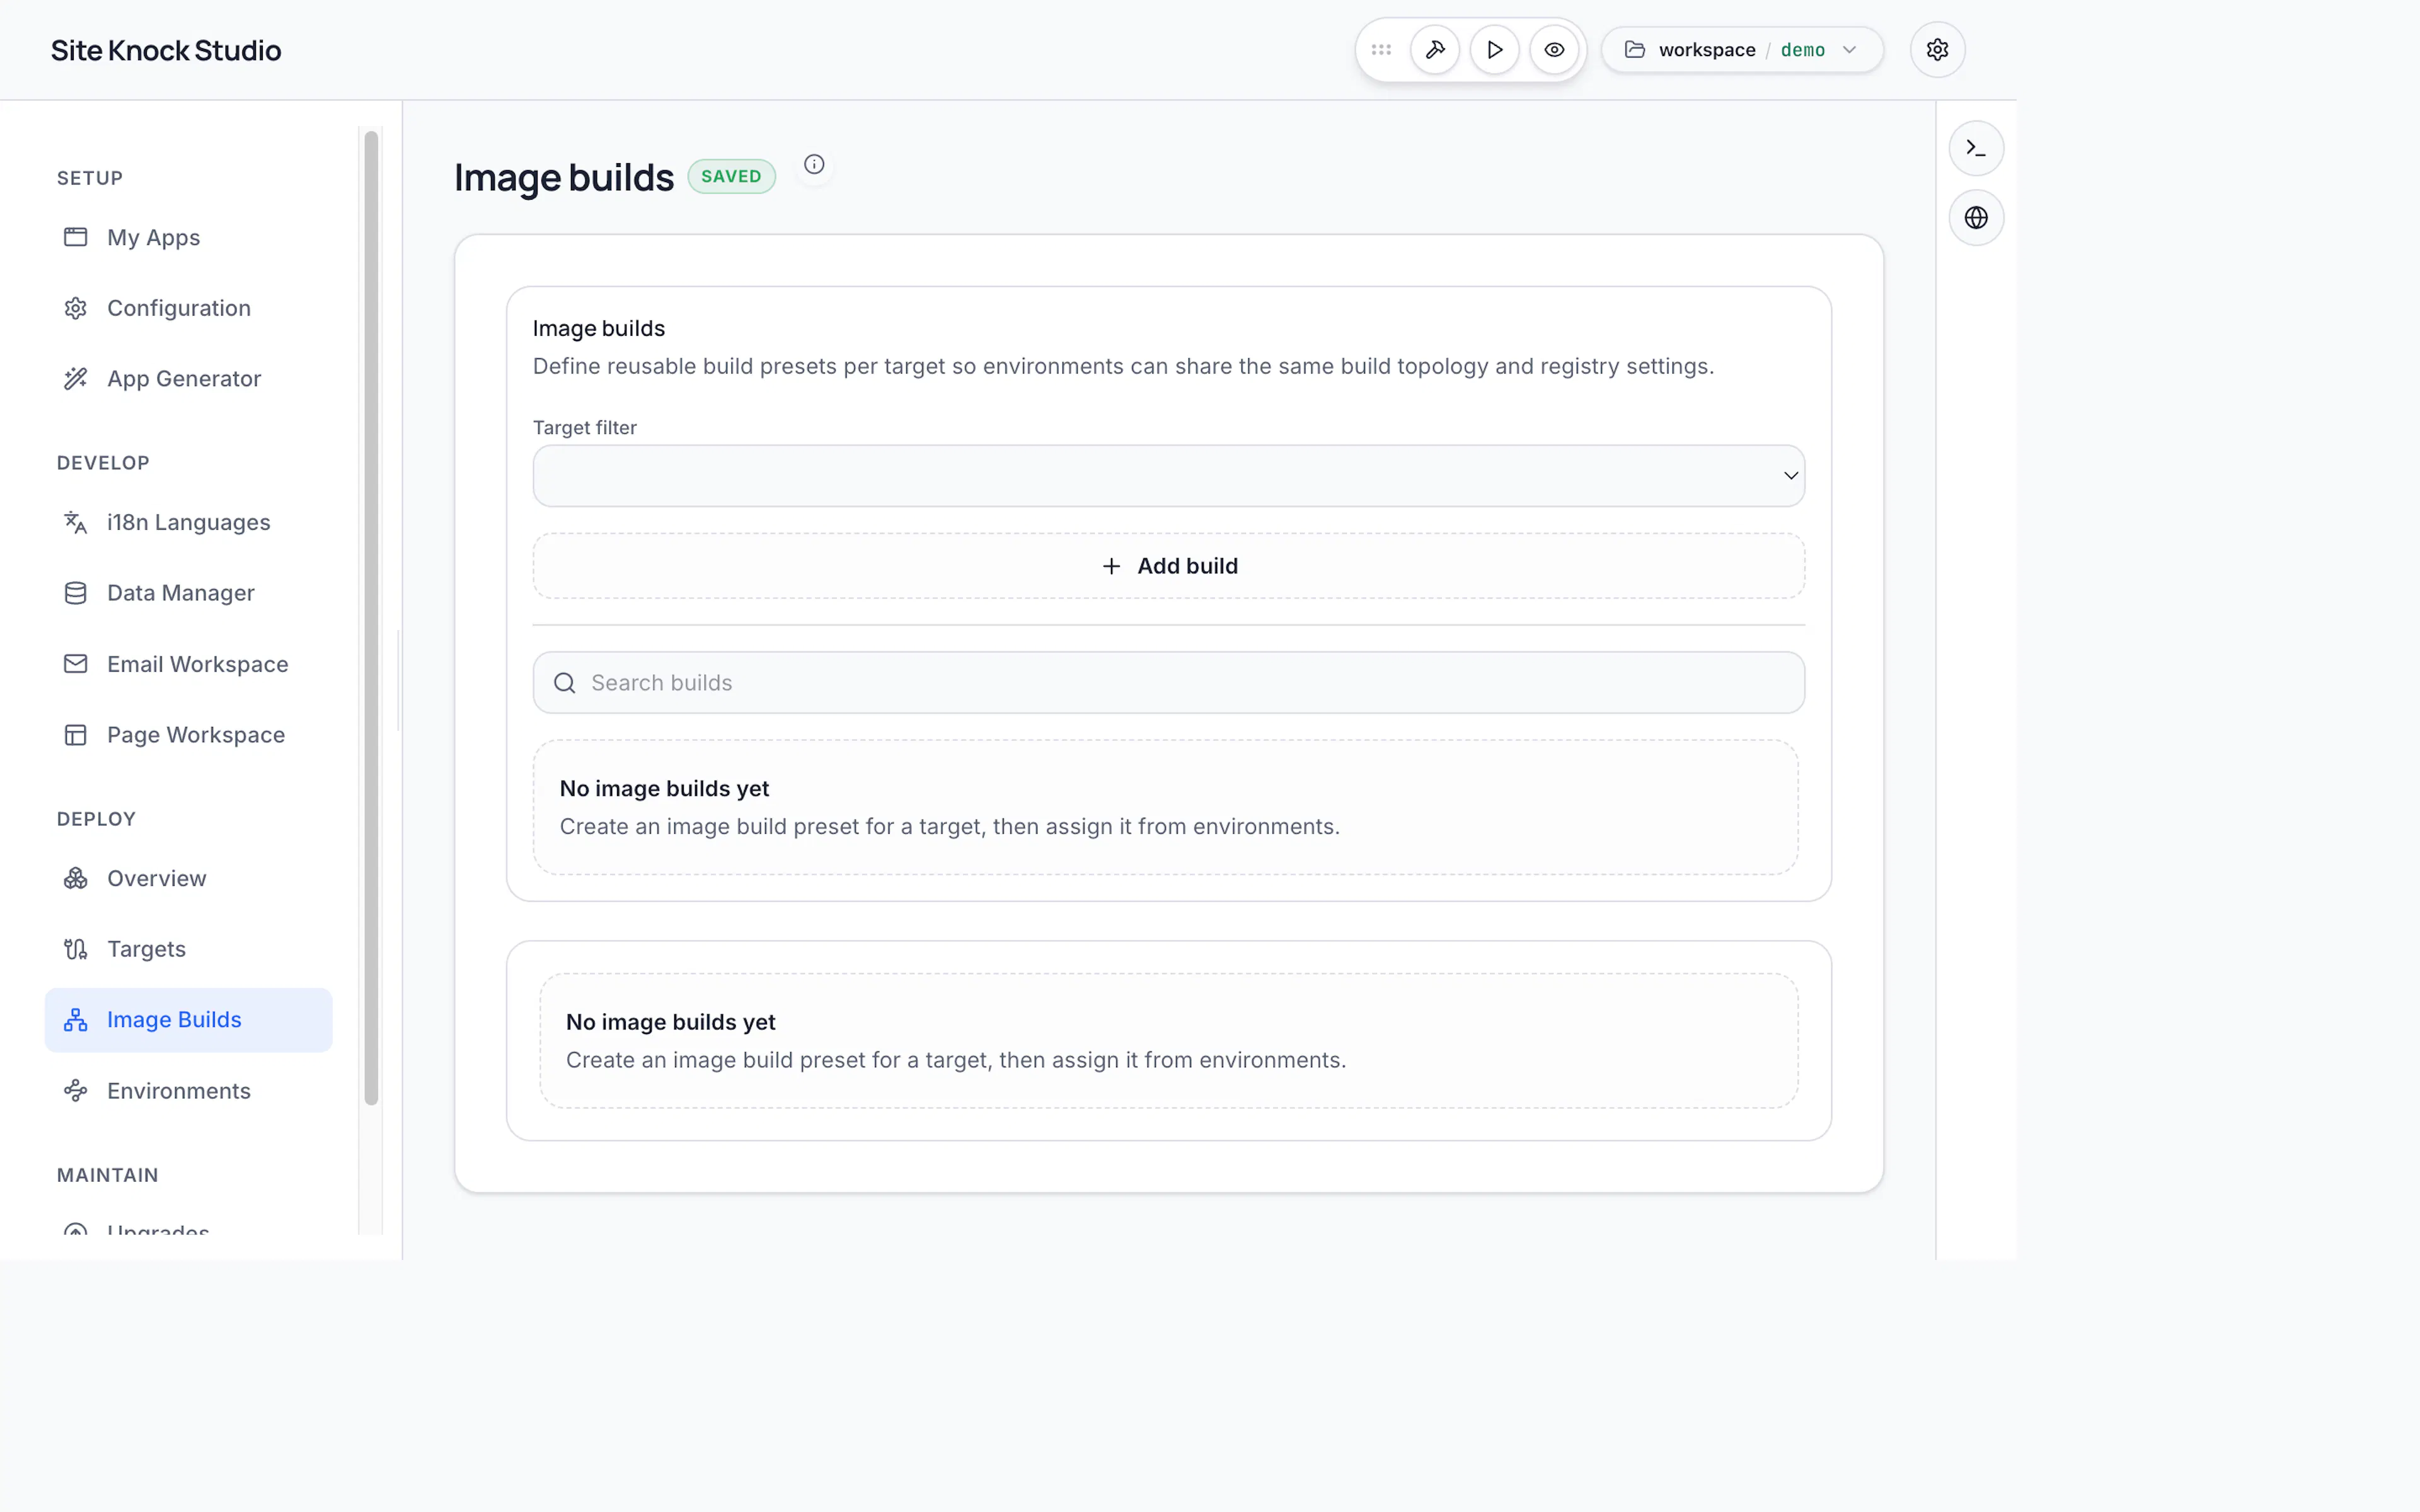Click the Overview boxes icon
This screenshot has height=1512, width=2420.
pos(76,878)
